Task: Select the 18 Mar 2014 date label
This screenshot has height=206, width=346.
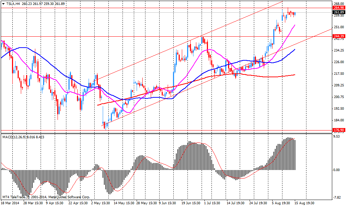Action: point(10,203)
